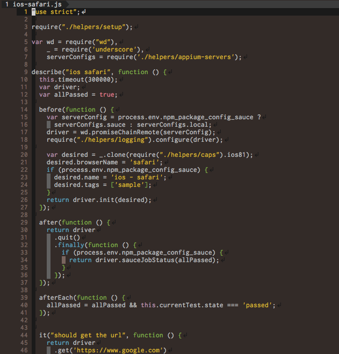Click line number 44 in the gutter
339x354 pixels.
pyautogui.click(x=24, y=336)
